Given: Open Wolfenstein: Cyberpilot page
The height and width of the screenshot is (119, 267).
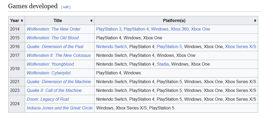Looking at the screenshot, I should tap(49, 73).
